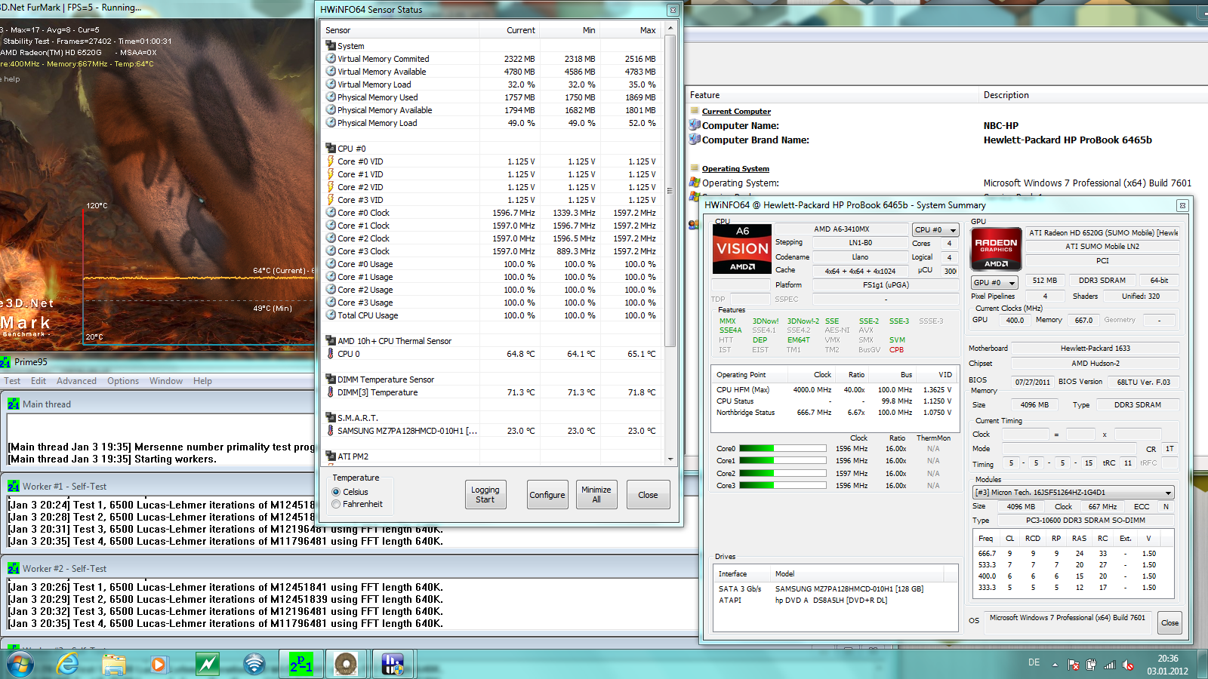Open the GPU #0 selector dropdown
This screenshot has height=679, width=1208.
(994, 283)
